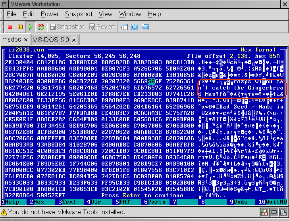Viewport: 289px width, 221px height.
Task: Click the 'Hex format' label
Action: pyautogui.click(x=258, y=50)
